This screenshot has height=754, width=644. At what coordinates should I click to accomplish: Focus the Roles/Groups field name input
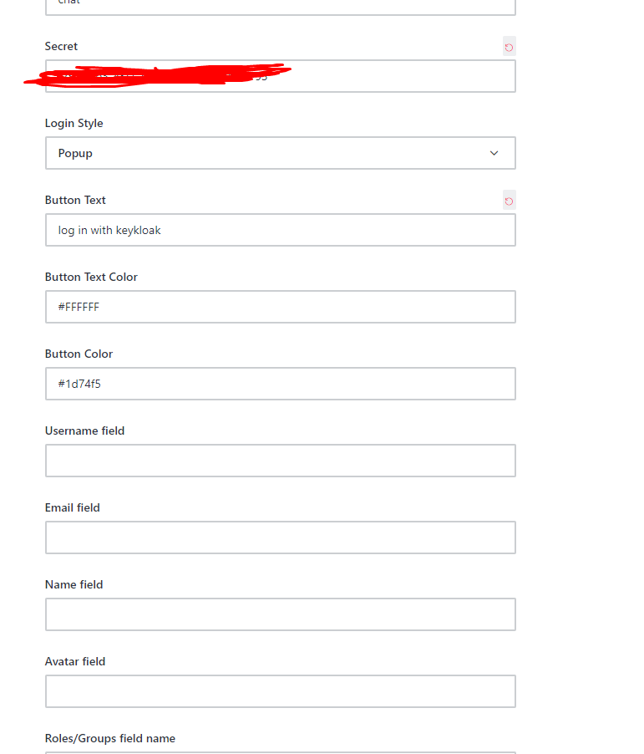pyautogui.click(x=280, y=751)
